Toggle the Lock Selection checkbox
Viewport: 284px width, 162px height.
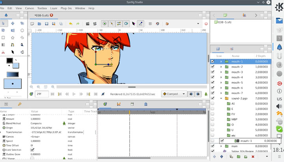[32, 150]
